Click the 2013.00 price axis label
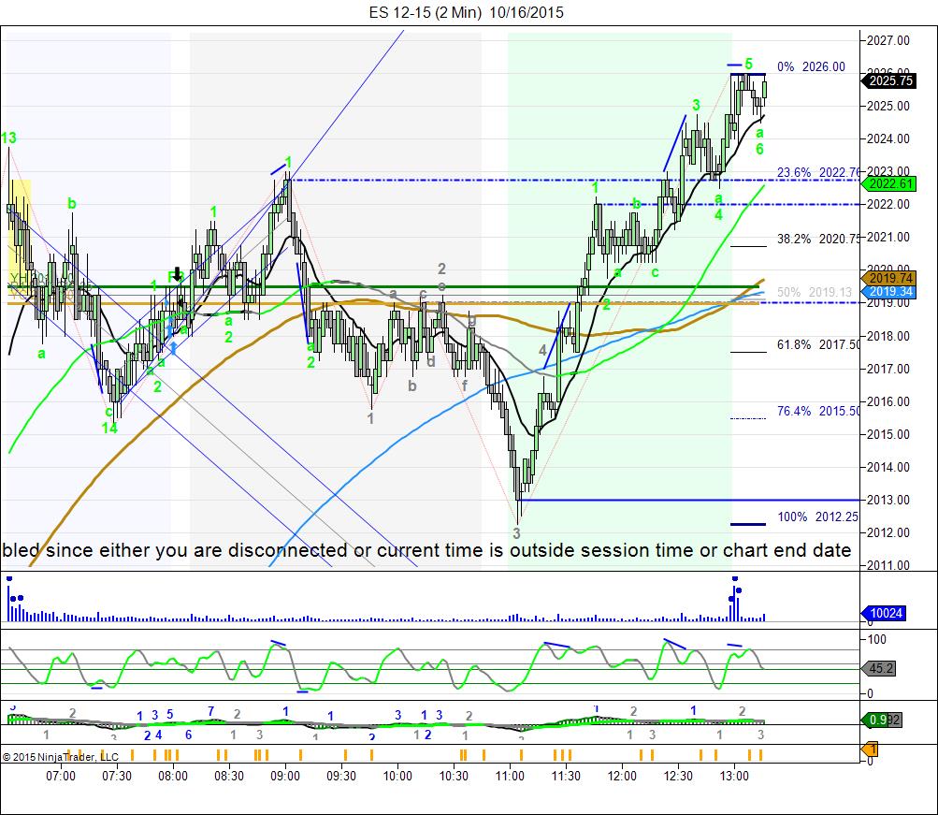Image resolution: width=938 pixels, height=815 pixels. click(888, 501)
